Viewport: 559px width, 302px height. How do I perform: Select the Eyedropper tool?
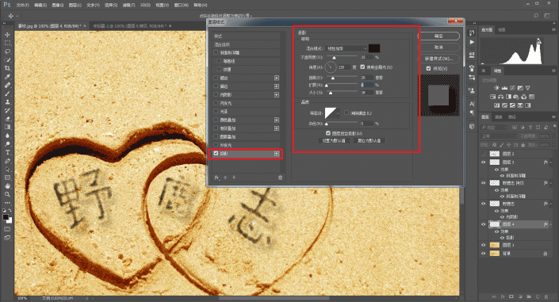[7, 77]
